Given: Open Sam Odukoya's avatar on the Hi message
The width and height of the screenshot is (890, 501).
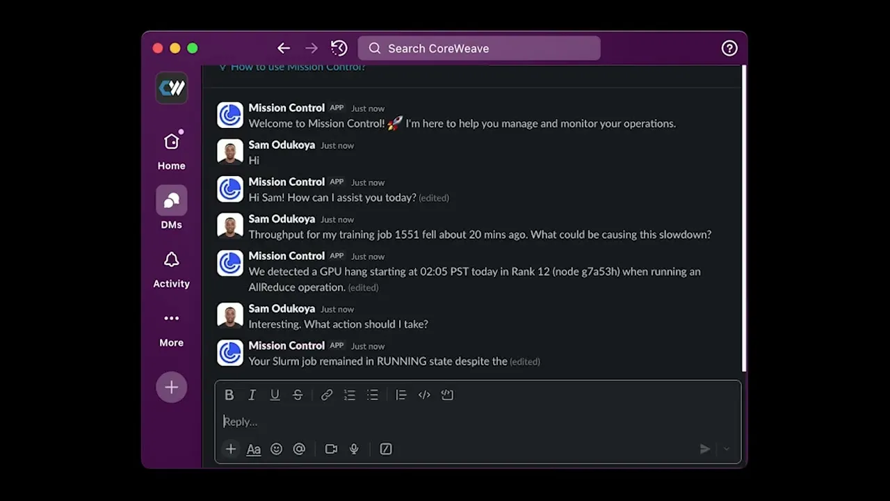Looking at the screenshot, I should click(x=230, y=152).
